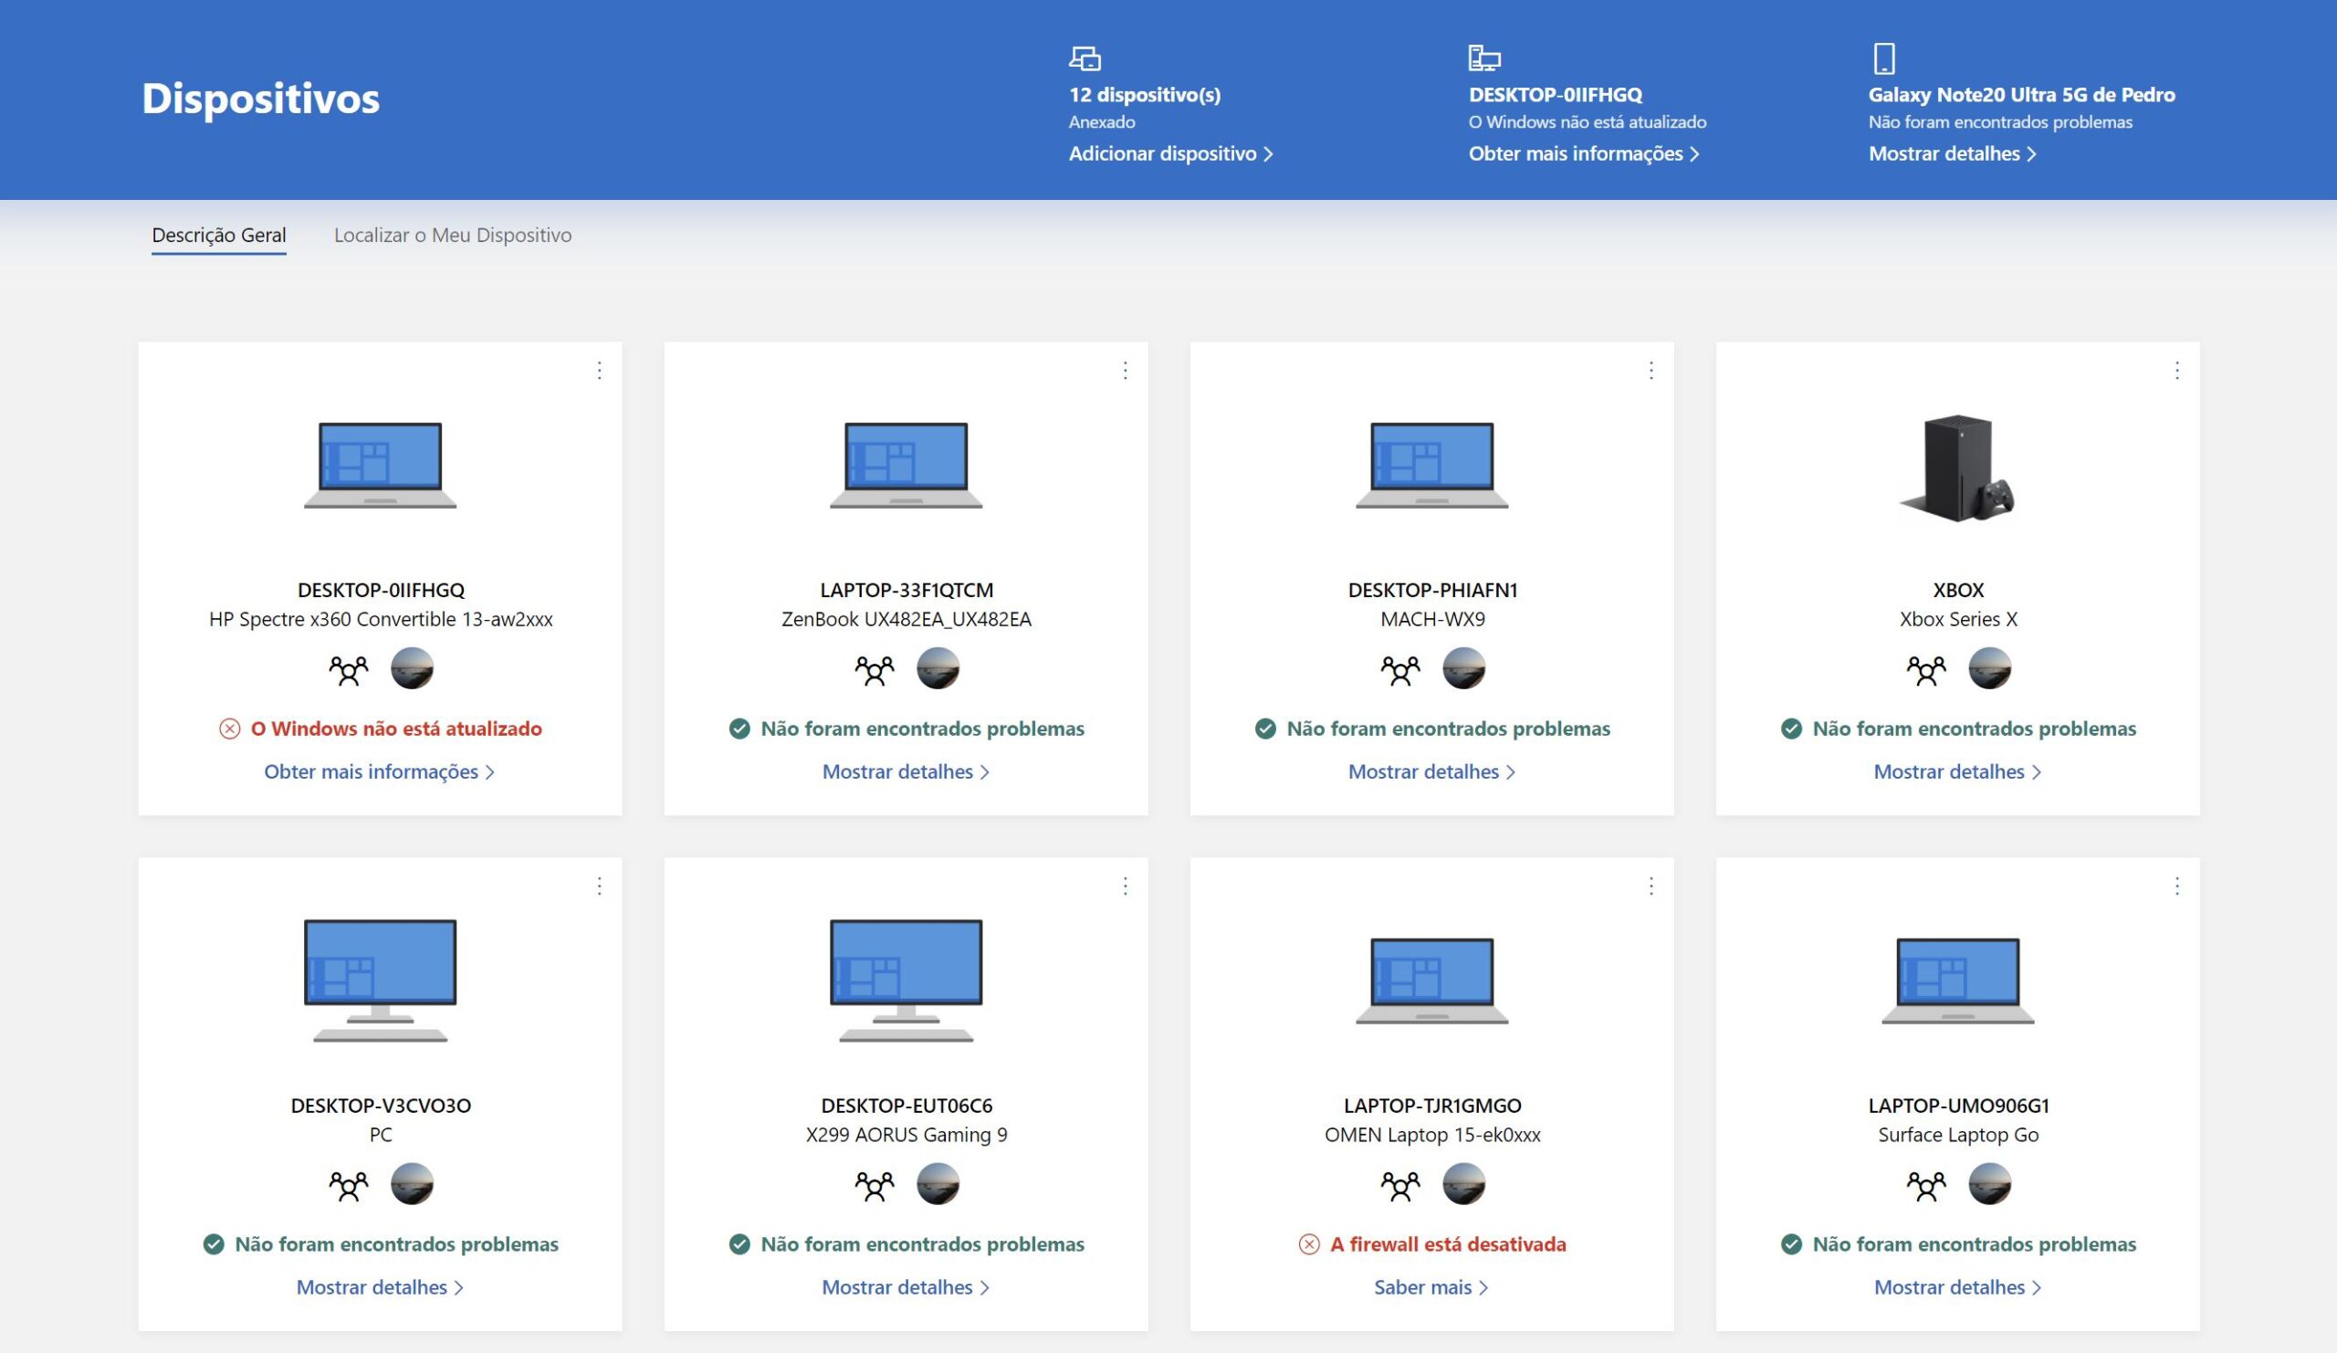
Task: Open the LAPTOP-TJR1GMGO card three-dot menu
Action: tap(1651, 886)
